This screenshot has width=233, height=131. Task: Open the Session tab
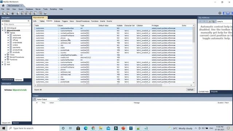pos(16,123)
